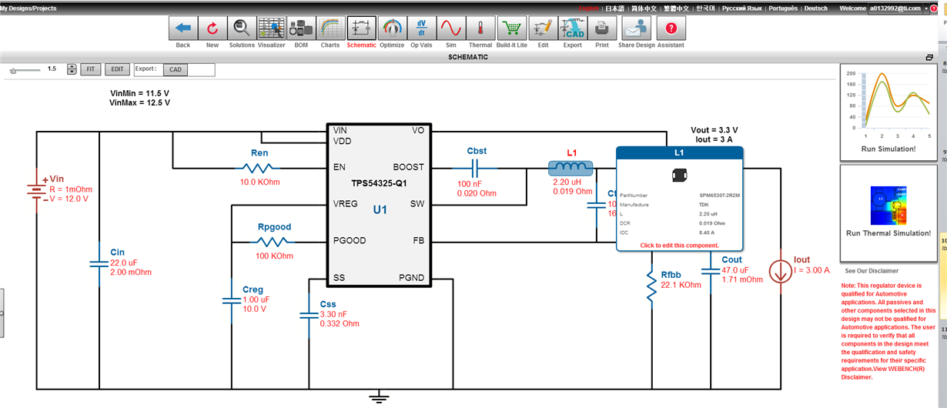Open Share Design from the toolbar
The image size is (947, 408).
tap(636, 28)
